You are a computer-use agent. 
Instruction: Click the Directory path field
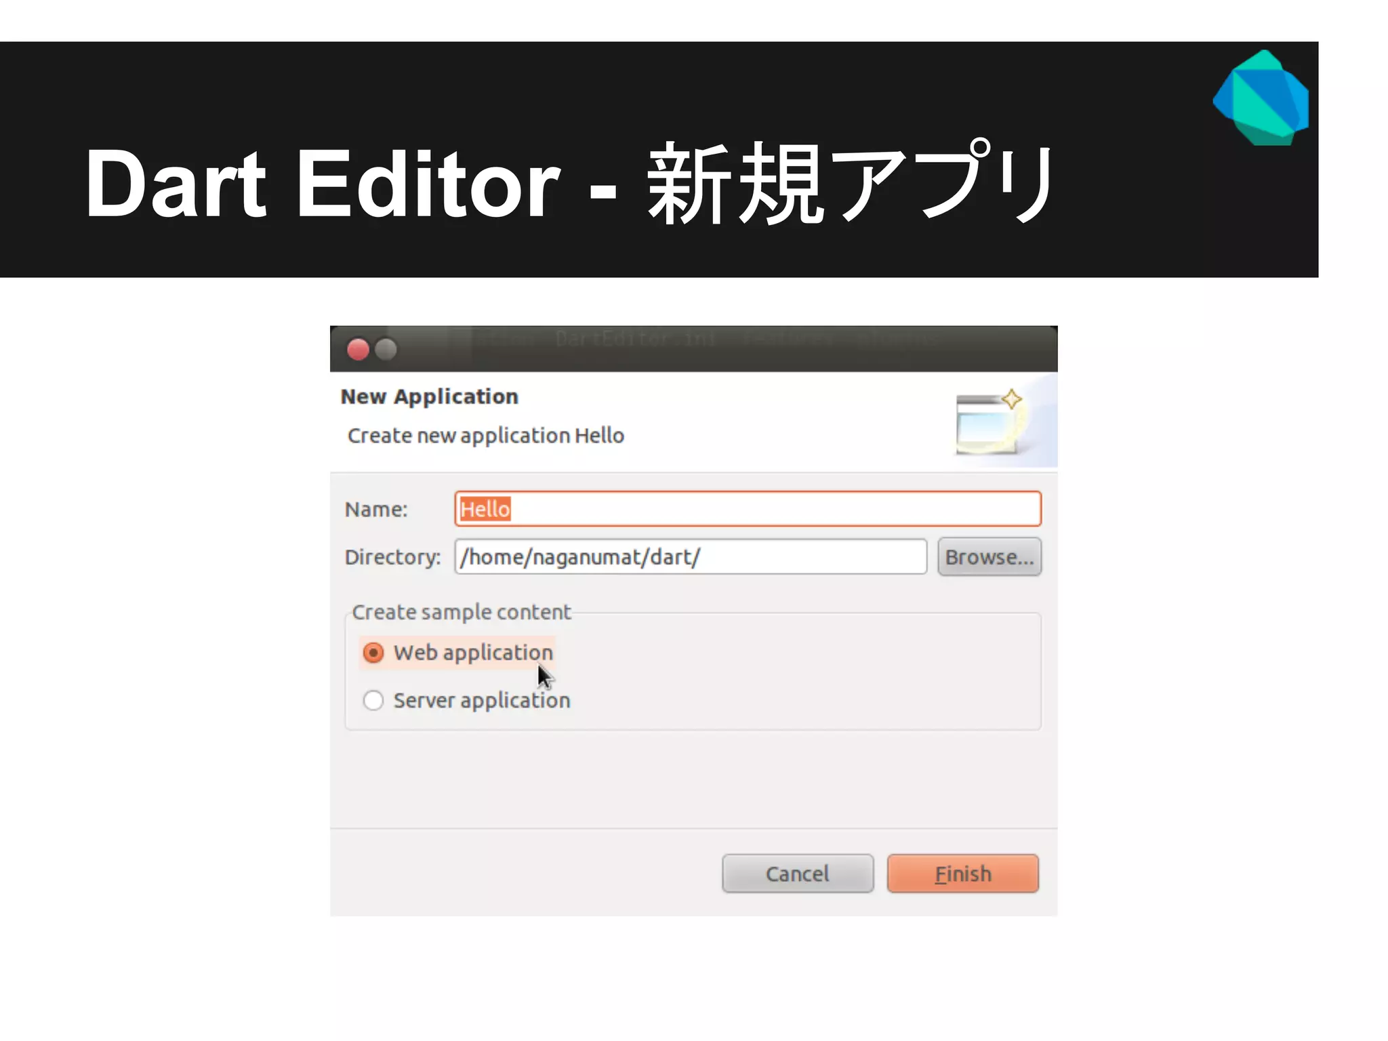tap(691, 557)
